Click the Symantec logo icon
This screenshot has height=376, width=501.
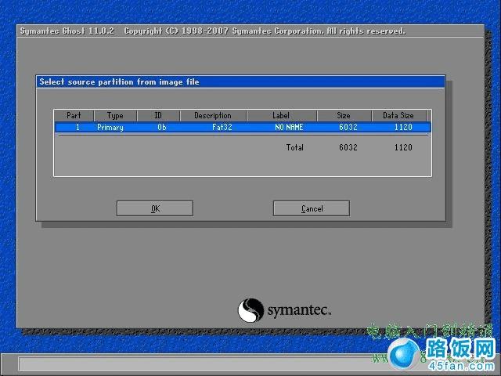(250, 310)
